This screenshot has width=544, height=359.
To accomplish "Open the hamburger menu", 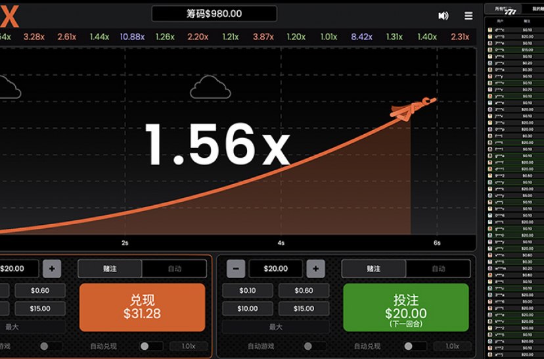I will (468, 16).
